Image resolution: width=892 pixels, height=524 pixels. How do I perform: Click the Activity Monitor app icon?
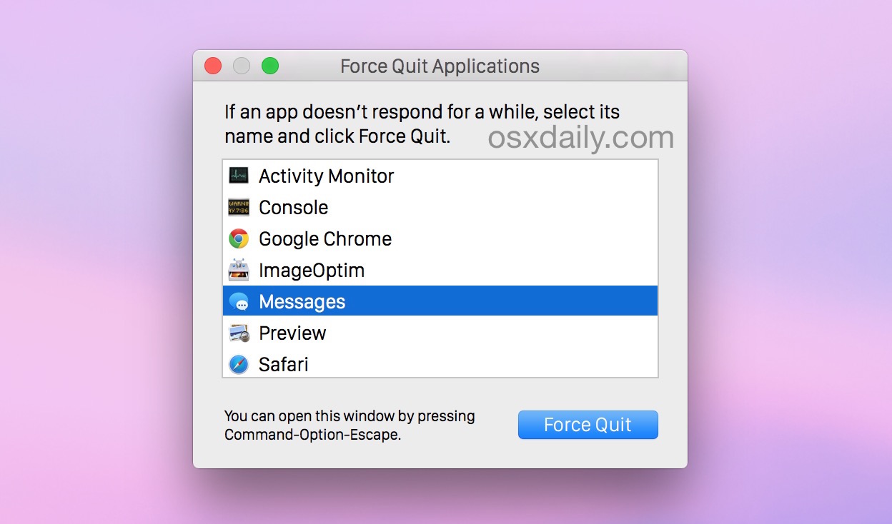[239, 176]
